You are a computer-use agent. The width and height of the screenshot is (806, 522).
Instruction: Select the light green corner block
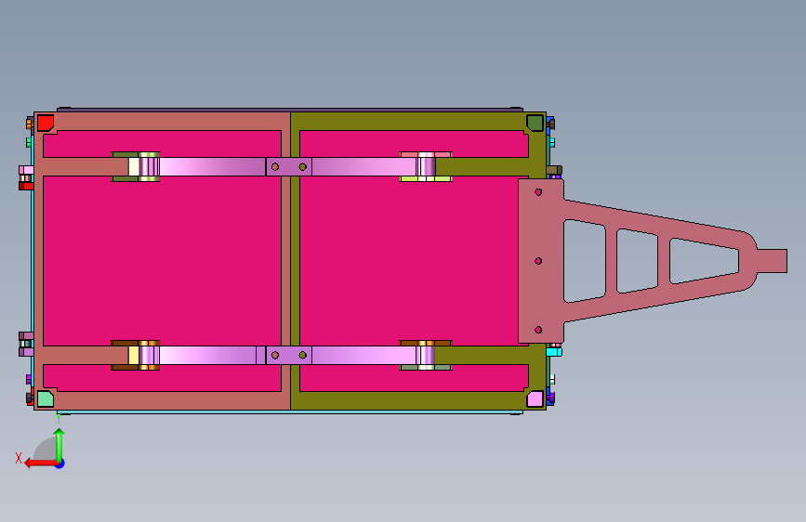46,398
